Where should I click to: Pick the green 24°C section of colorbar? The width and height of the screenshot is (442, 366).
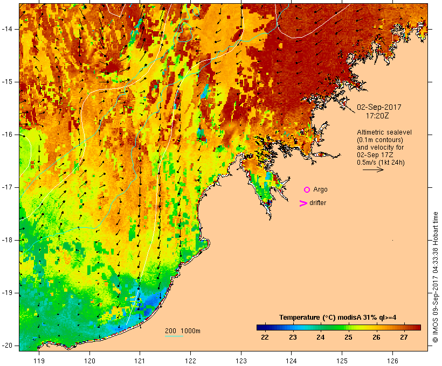click(x=321, y=327)
